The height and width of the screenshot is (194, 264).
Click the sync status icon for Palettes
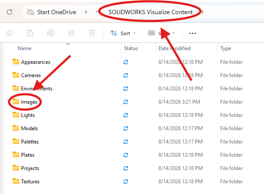pos(126,142)
